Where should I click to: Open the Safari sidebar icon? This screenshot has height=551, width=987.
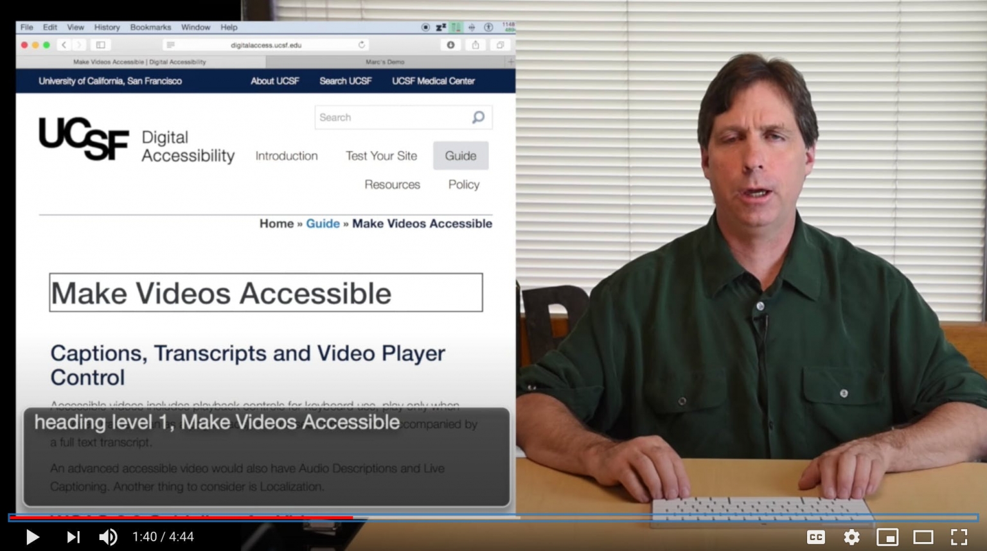click(101, 45)
